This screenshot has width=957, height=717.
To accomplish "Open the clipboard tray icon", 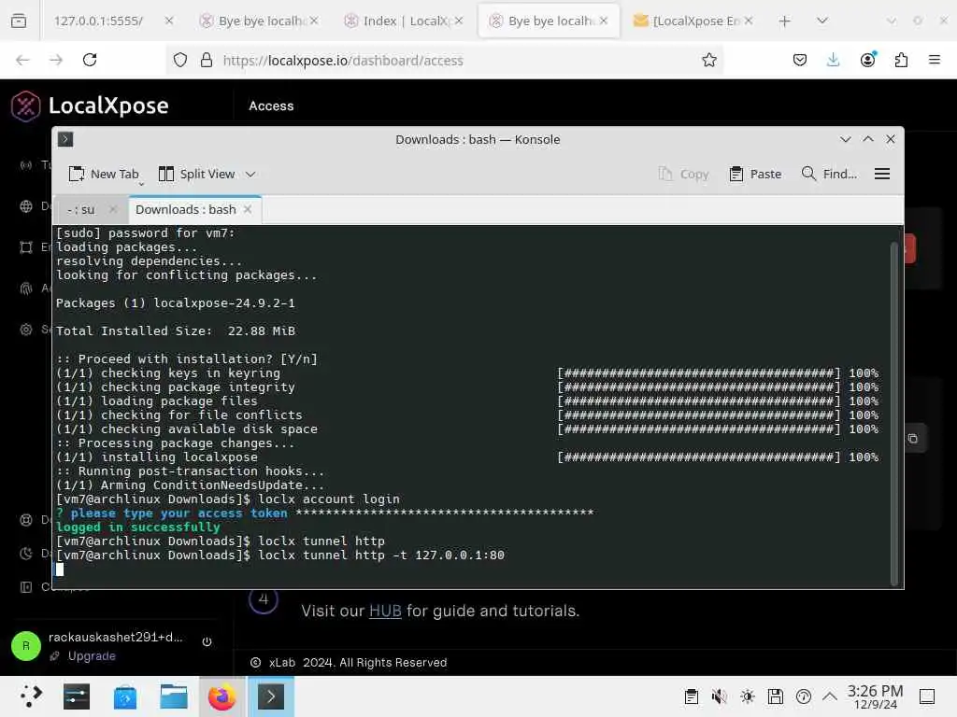I will [691, 696].
